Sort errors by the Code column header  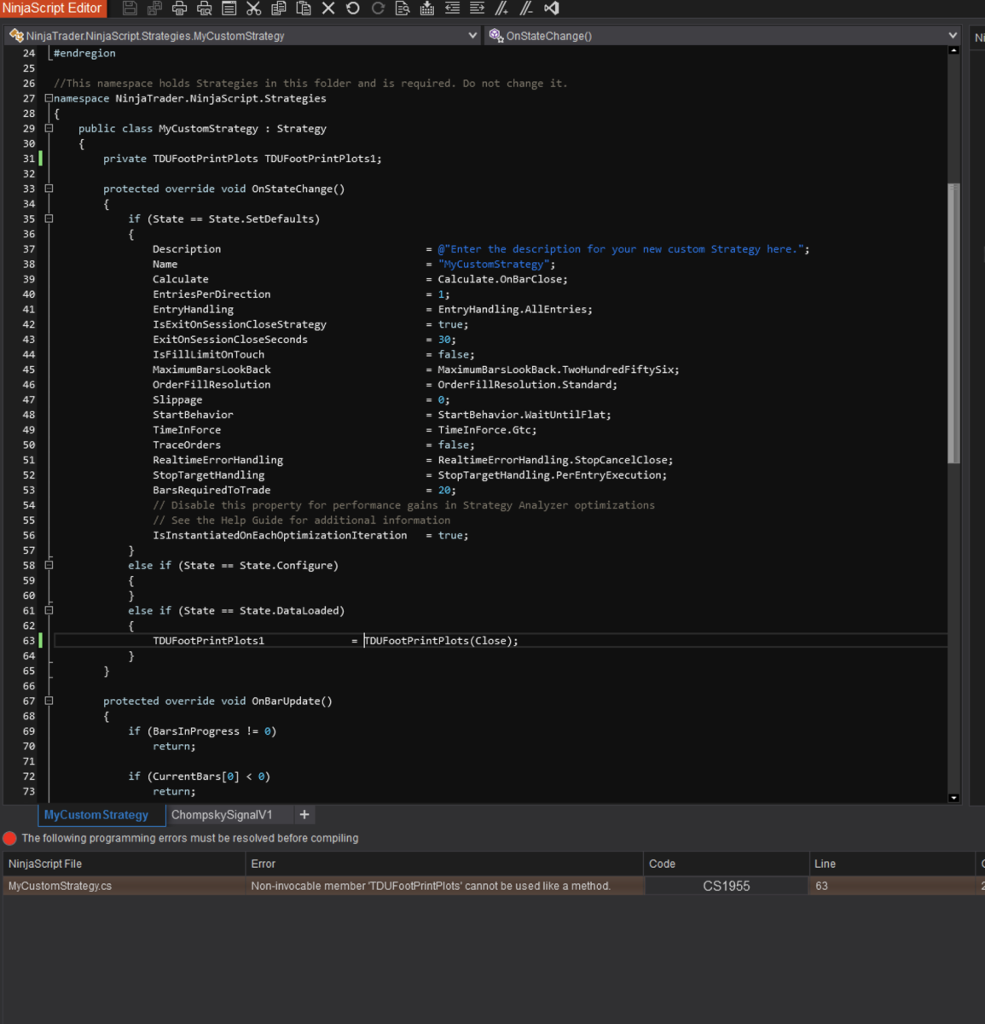(726, 864)
